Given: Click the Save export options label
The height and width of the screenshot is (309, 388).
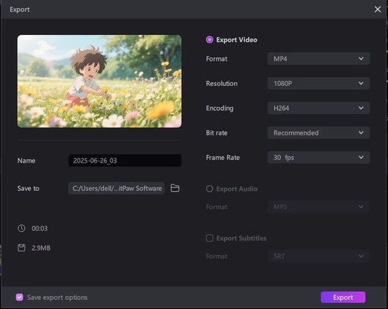Looking at the screenshot, I should coord(57,297).
